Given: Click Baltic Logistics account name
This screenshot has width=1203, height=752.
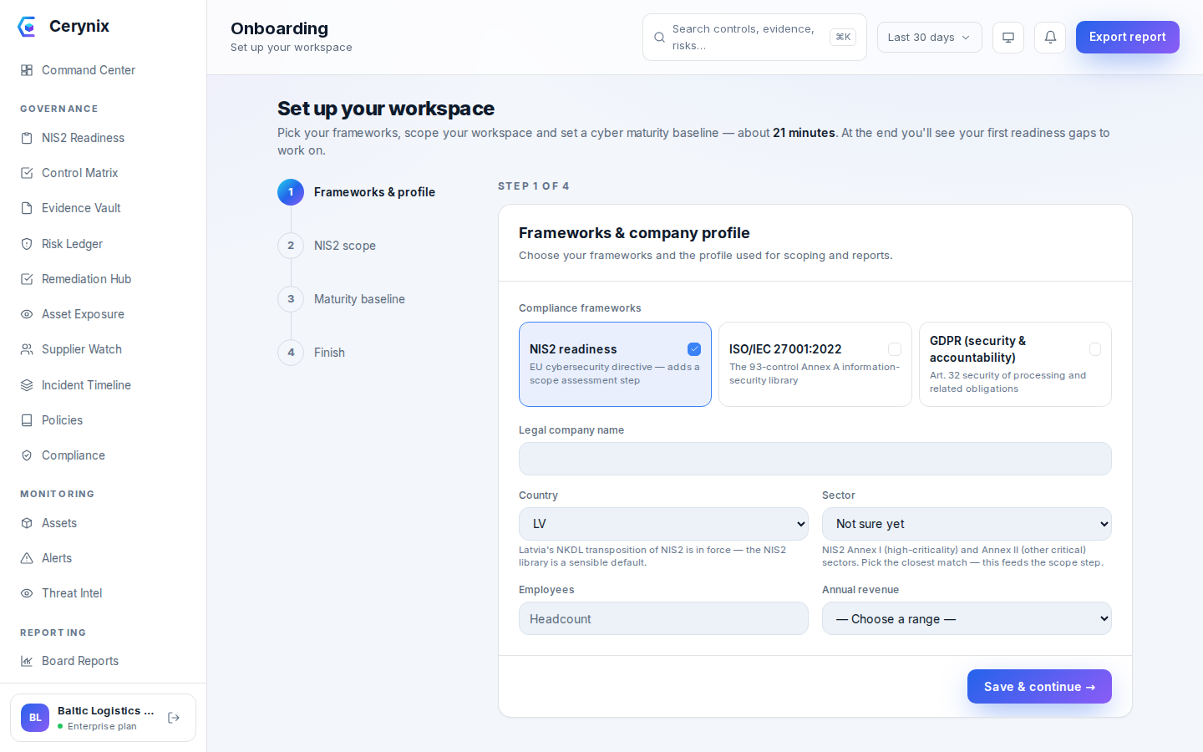Looking at the screenshot, I should [106, 711].
